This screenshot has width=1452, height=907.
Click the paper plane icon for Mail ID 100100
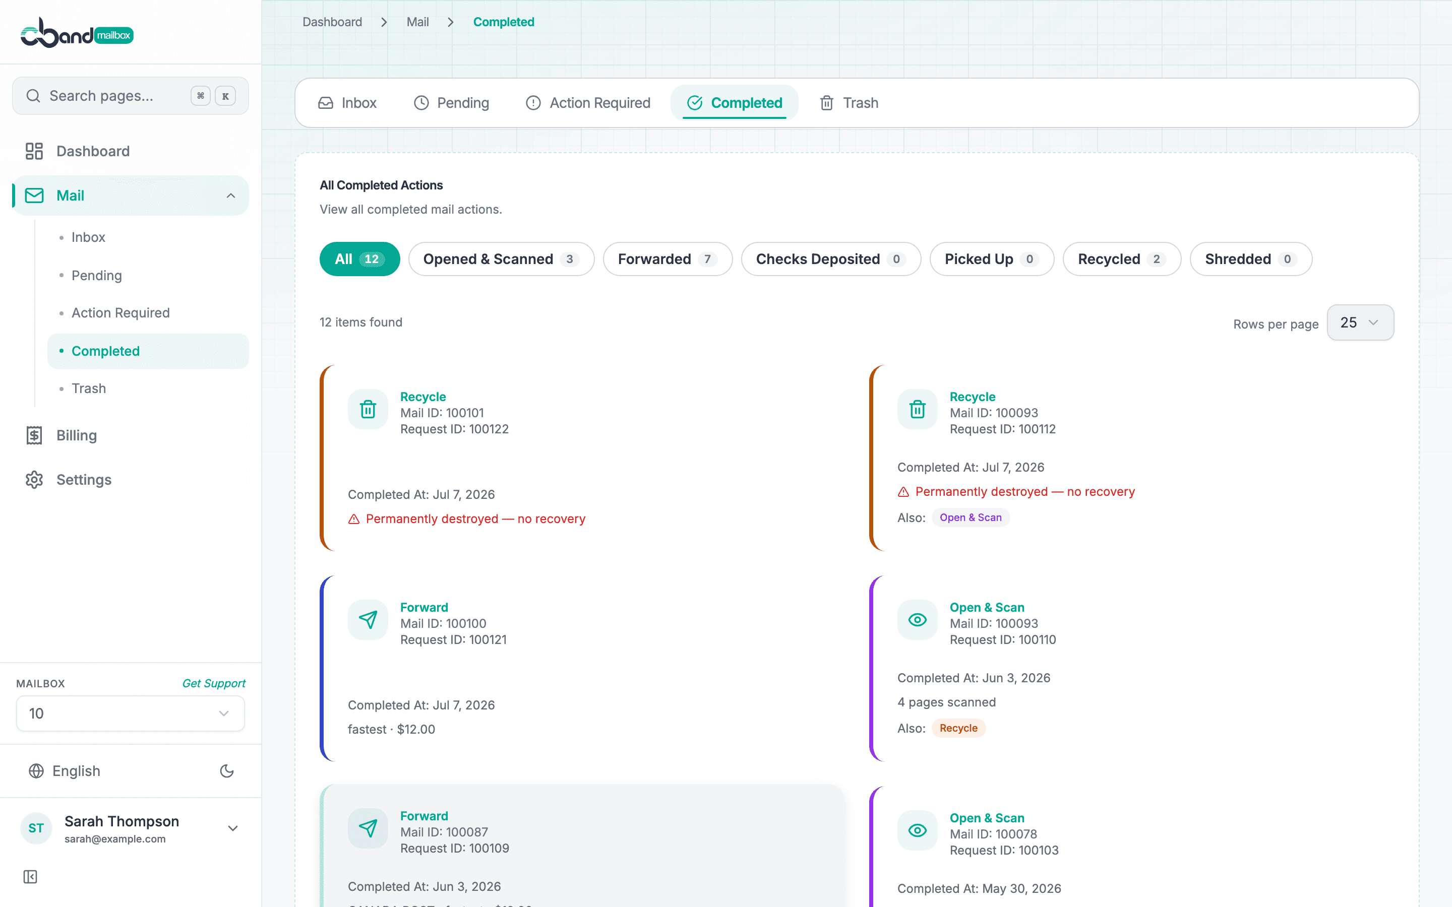click(x=368, y=620)
